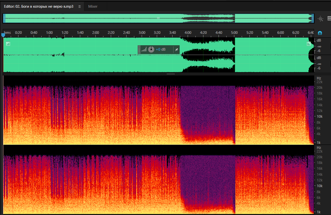Click the 10k label on upper frequency scale
Image resolution: width=331 pixels, height=215 pixels.
(x=320, y=116)
